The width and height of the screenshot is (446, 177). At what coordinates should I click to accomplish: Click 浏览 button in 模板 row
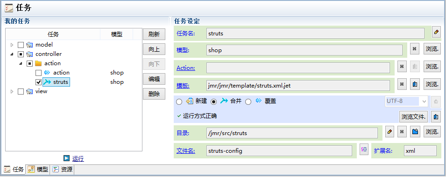tap(432, 84)
